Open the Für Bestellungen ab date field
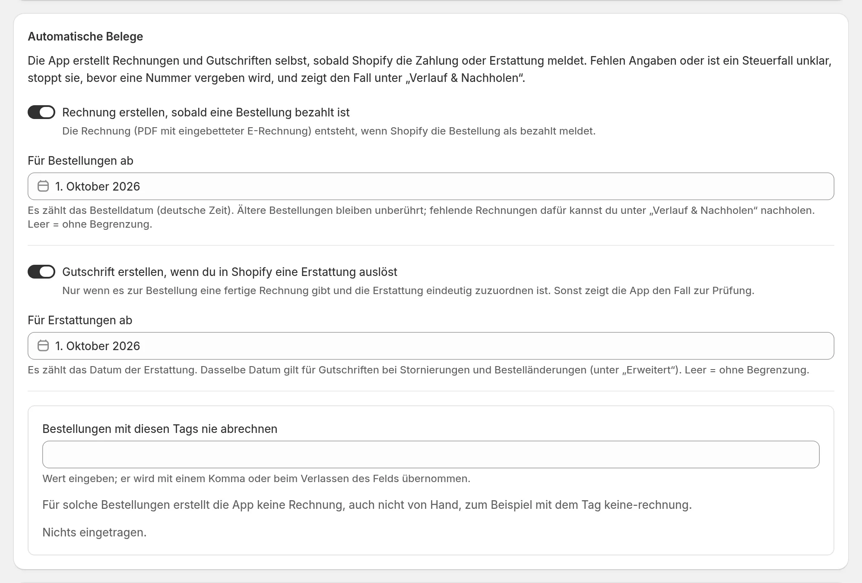 (x=431, y=186)
